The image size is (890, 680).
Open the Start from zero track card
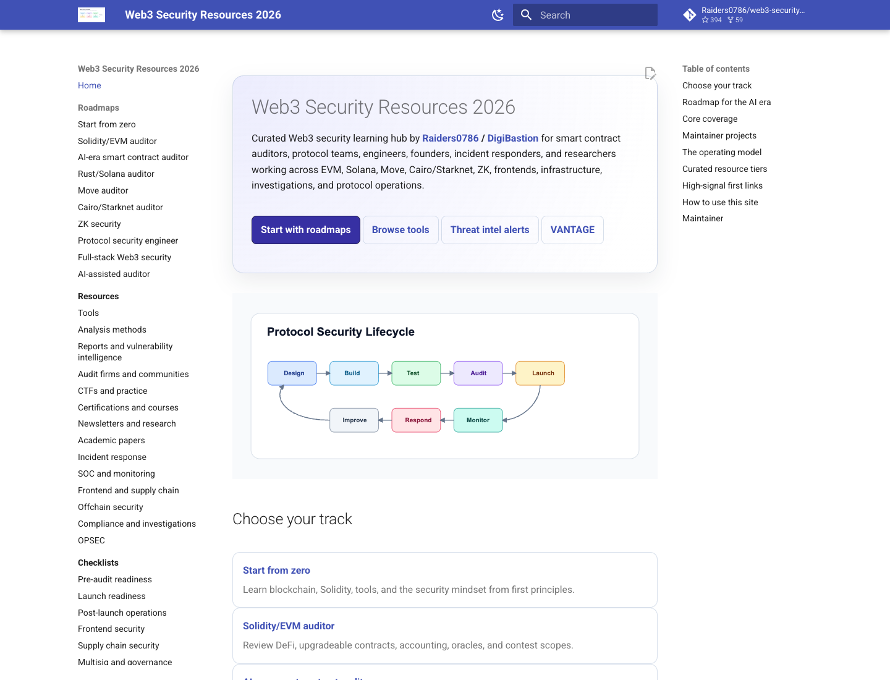coord(445,580)
